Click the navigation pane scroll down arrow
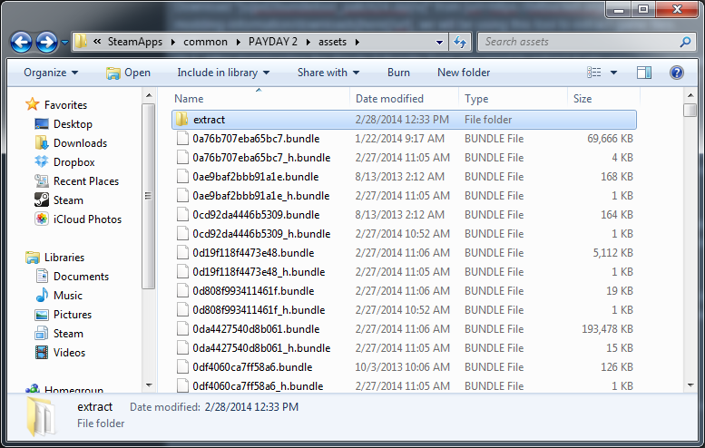705x448 pixels. (149, 385)
